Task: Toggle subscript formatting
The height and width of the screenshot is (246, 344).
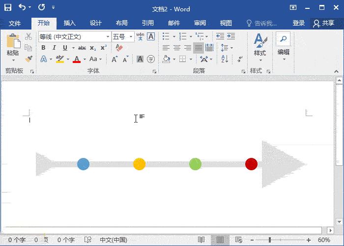Action: [93, 48]
